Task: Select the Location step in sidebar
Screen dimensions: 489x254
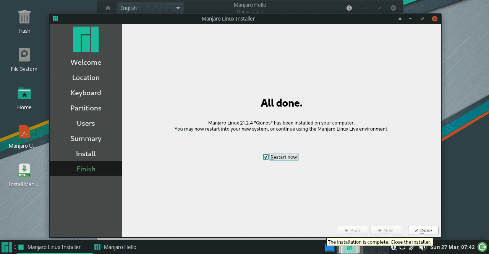Action: pyautogui.click(x=86, y=78)
